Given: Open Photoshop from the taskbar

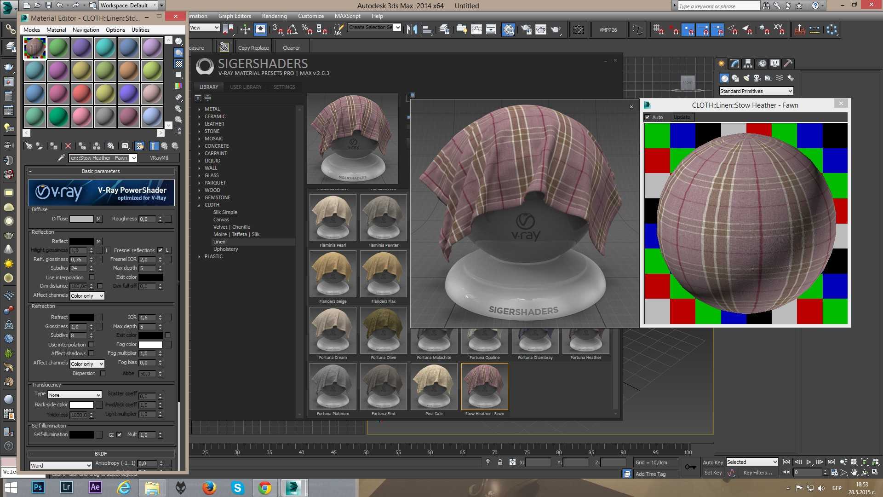Looking at the screenshot, I should click(38, 487).
